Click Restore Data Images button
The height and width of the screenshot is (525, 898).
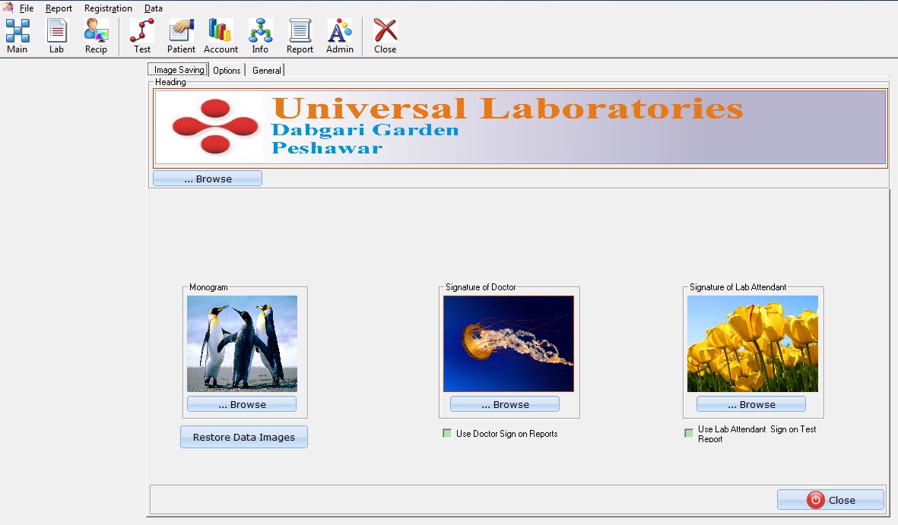click(244, 437)
